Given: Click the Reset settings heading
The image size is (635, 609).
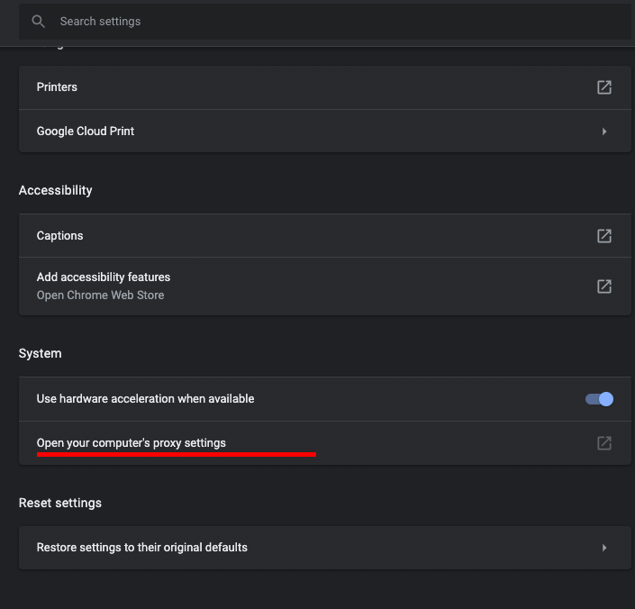Looking at the screenshot, I should [60, 503].
